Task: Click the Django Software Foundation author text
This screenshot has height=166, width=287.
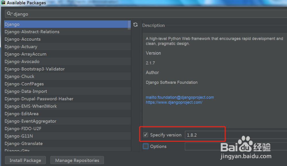Action: (x=172, y=82)
